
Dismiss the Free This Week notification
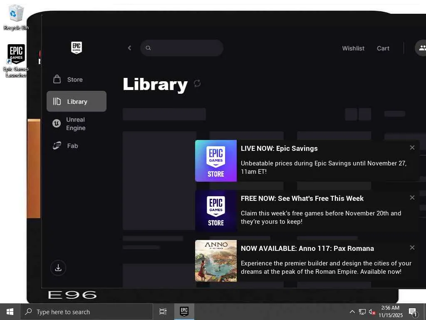click(x=412, y=197)
